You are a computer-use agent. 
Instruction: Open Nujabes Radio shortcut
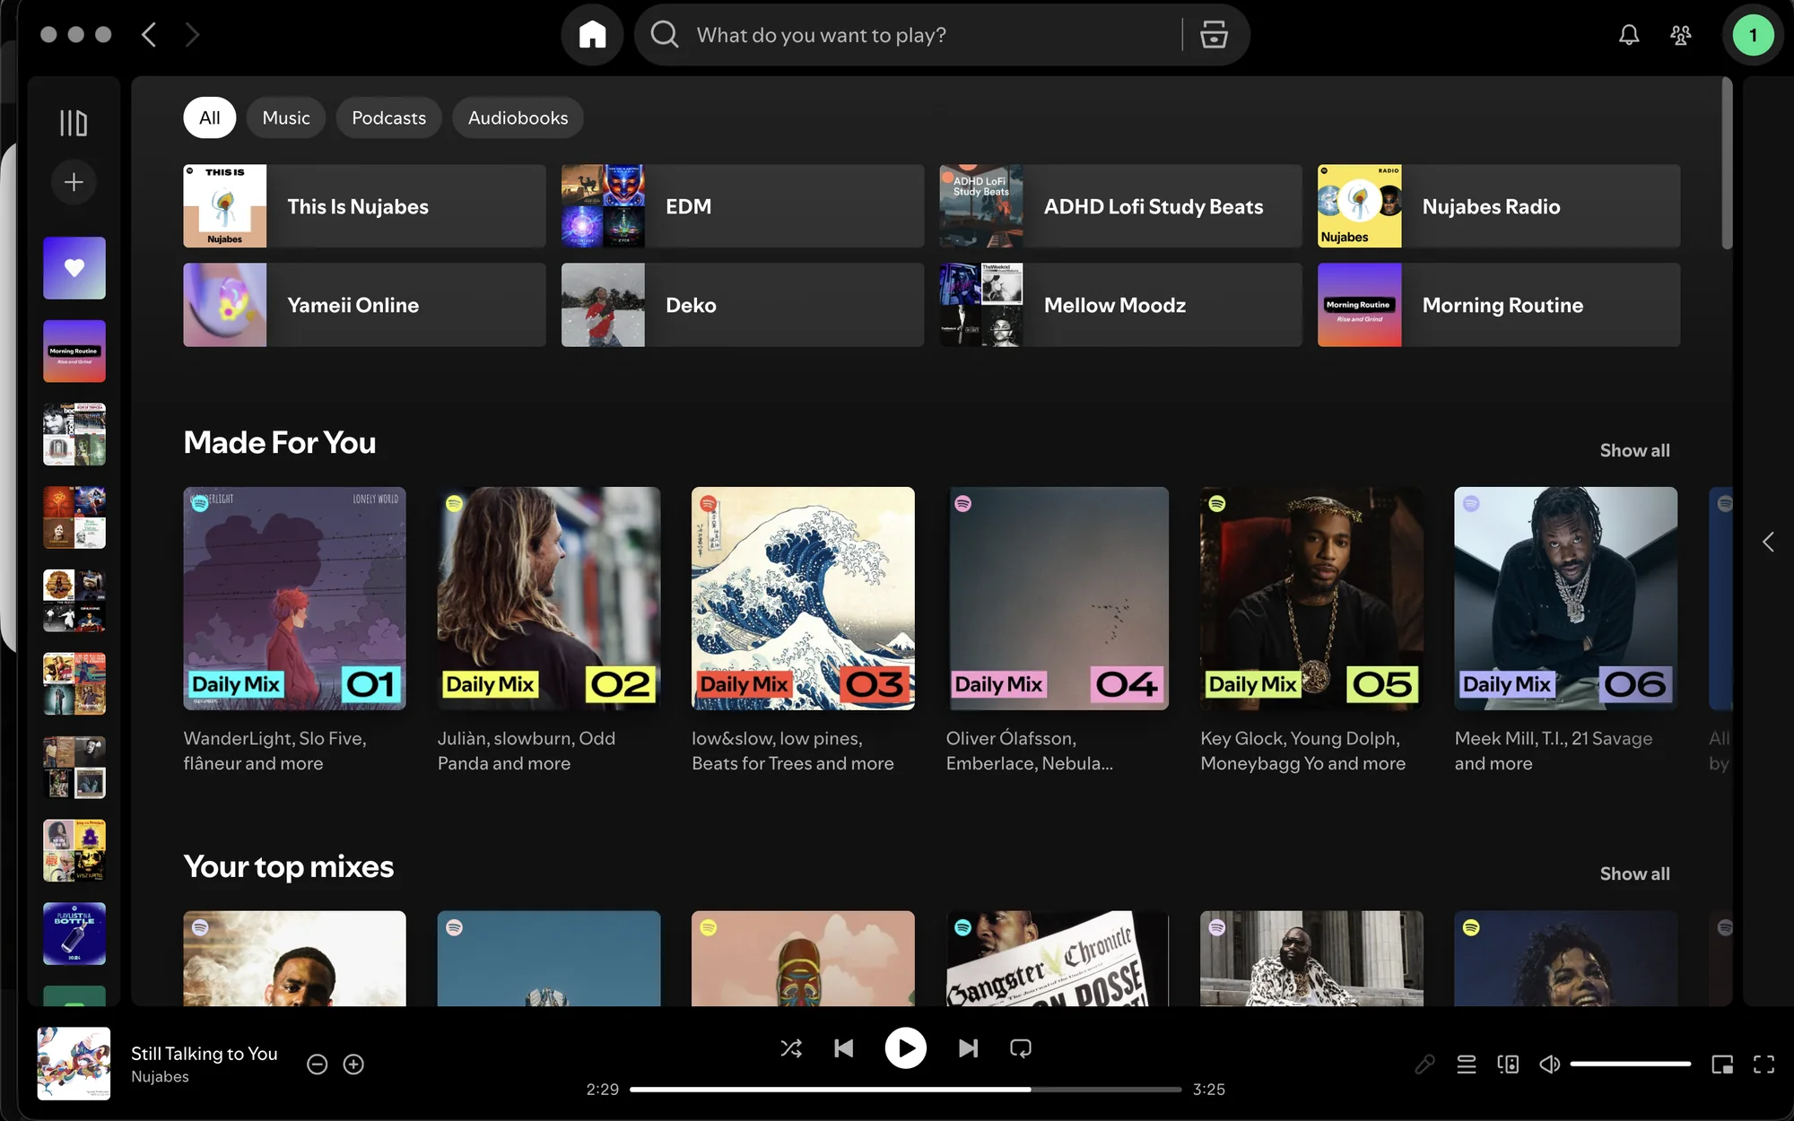tap(1499, 206)
